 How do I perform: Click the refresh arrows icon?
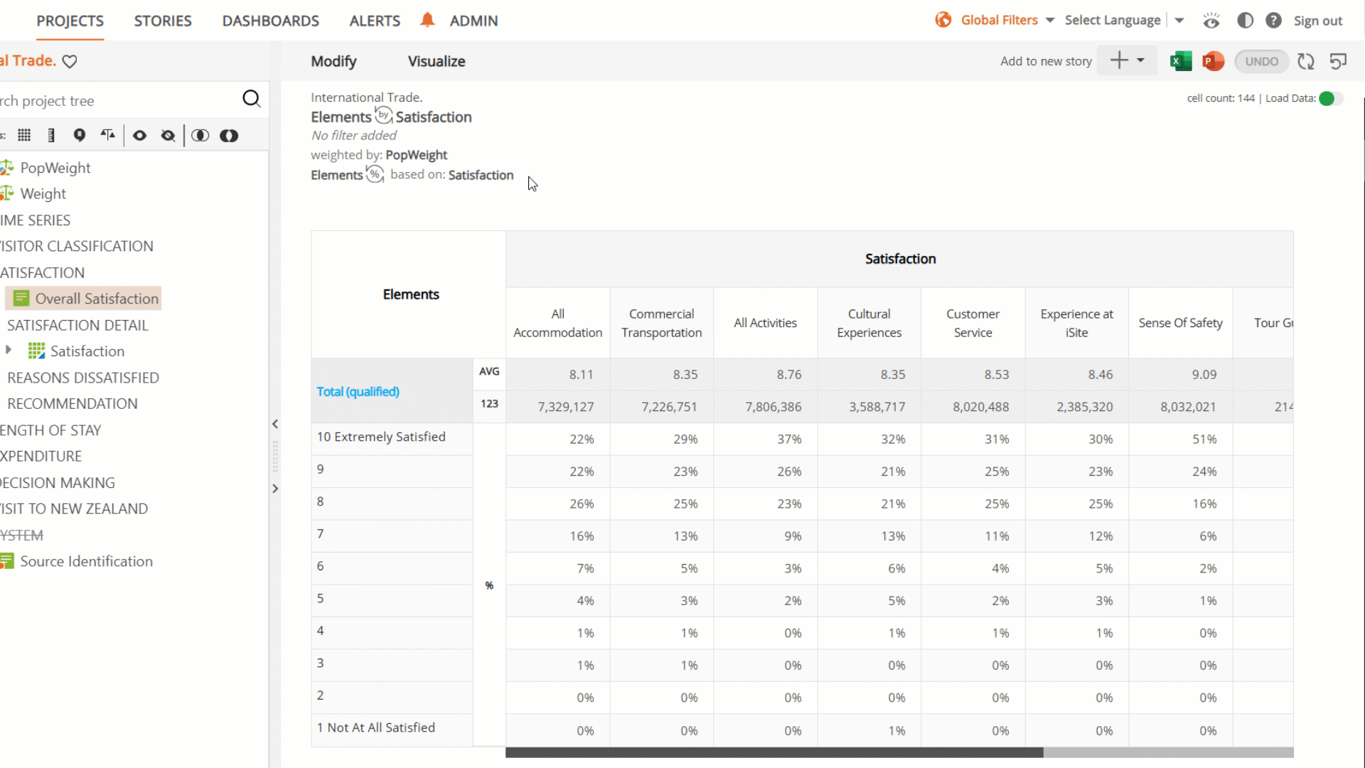[x=1306, y=61]
